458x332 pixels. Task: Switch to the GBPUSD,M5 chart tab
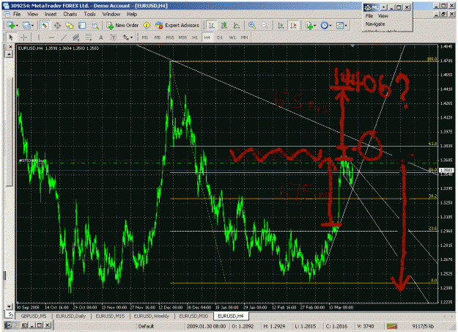(x=34, y=316)
